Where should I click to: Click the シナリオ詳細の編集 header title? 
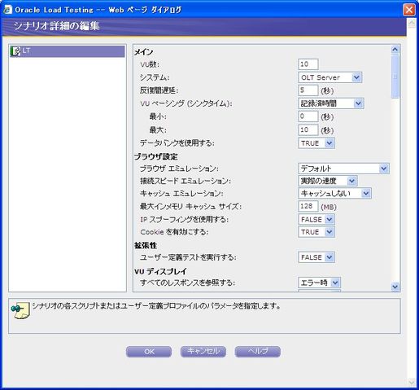pos(56,26)
